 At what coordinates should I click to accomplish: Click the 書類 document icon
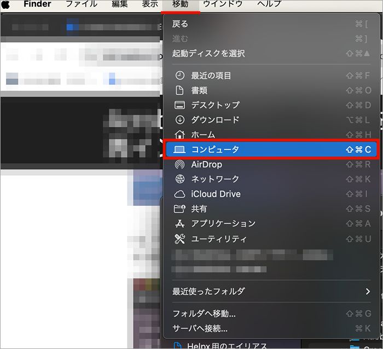[x=180, y=90]
